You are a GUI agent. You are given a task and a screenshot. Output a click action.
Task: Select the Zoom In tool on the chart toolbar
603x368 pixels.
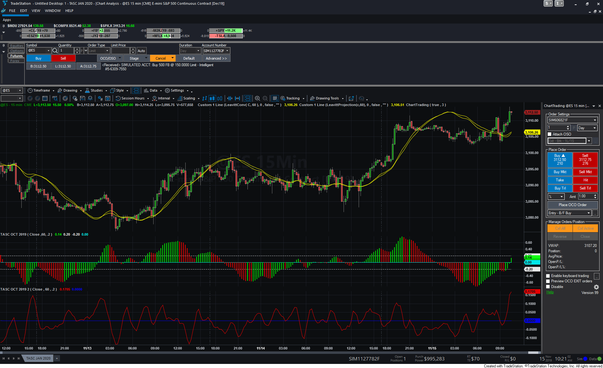258,98
